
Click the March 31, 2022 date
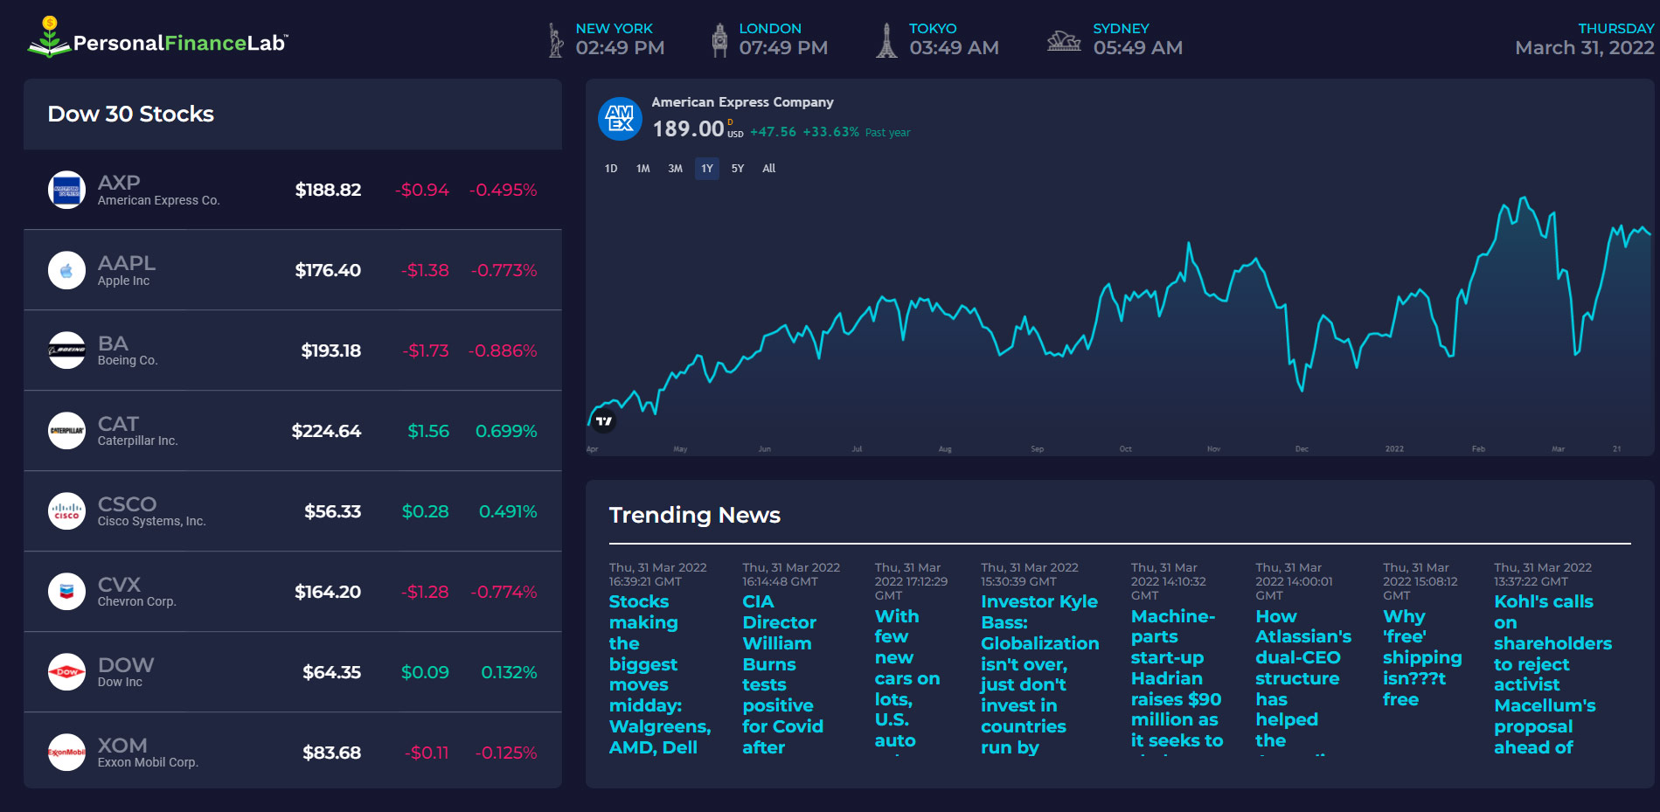1584,48
